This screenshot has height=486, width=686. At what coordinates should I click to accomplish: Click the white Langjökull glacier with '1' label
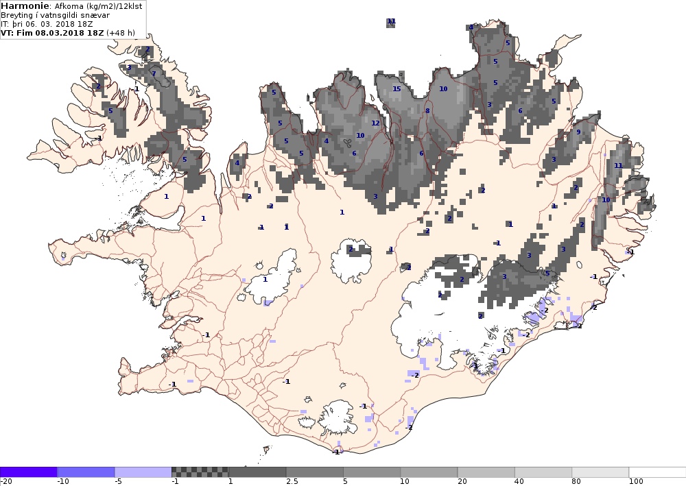[x=271, y=278]
